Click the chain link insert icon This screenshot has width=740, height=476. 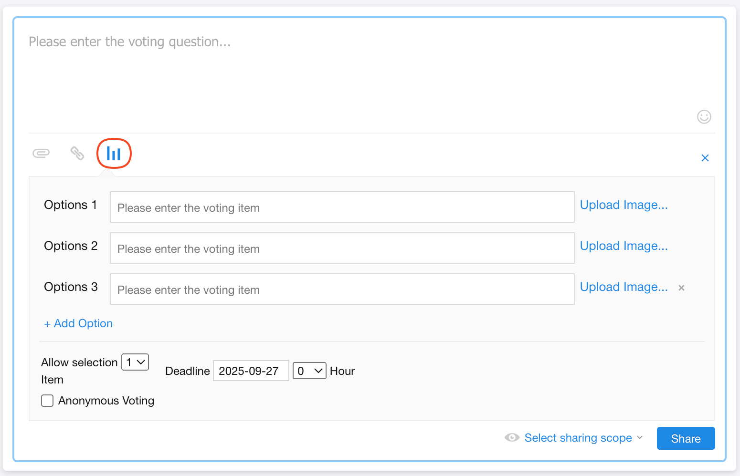pyautogui.click(x=77, y=153)
